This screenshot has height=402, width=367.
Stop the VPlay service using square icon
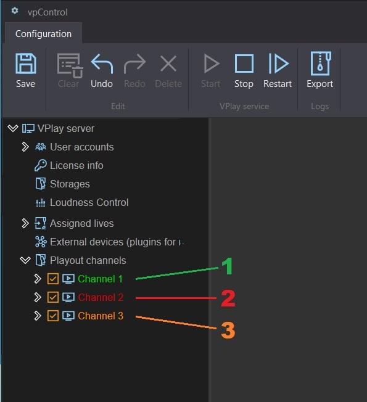point(244,64)
